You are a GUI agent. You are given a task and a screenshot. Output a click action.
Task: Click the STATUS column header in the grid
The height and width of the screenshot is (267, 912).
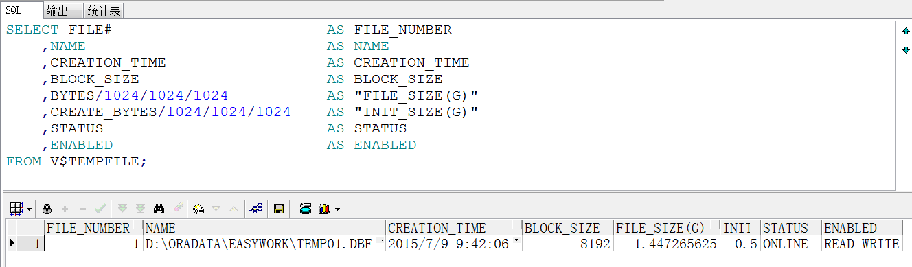click(x=792, y=228)
